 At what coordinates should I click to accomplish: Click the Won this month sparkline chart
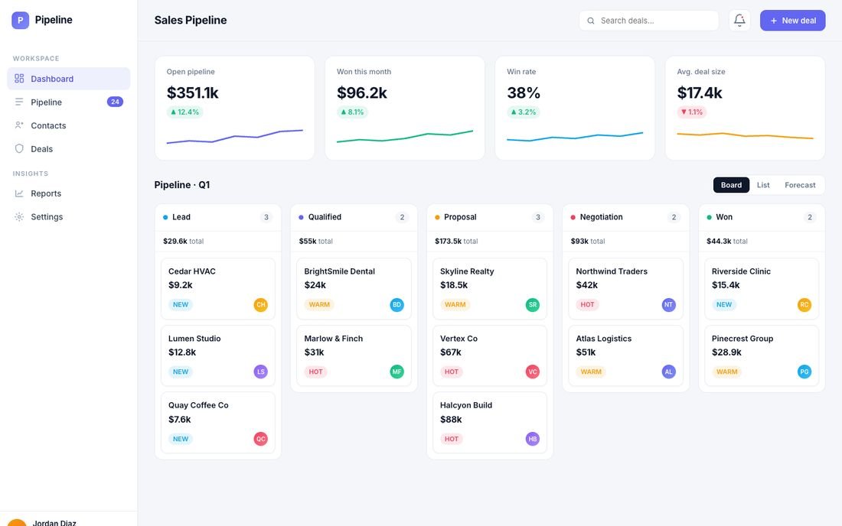[x=405, y=137]
